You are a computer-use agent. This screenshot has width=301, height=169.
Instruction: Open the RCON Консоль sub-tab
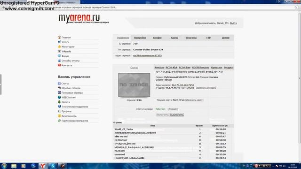coord(201,68)
